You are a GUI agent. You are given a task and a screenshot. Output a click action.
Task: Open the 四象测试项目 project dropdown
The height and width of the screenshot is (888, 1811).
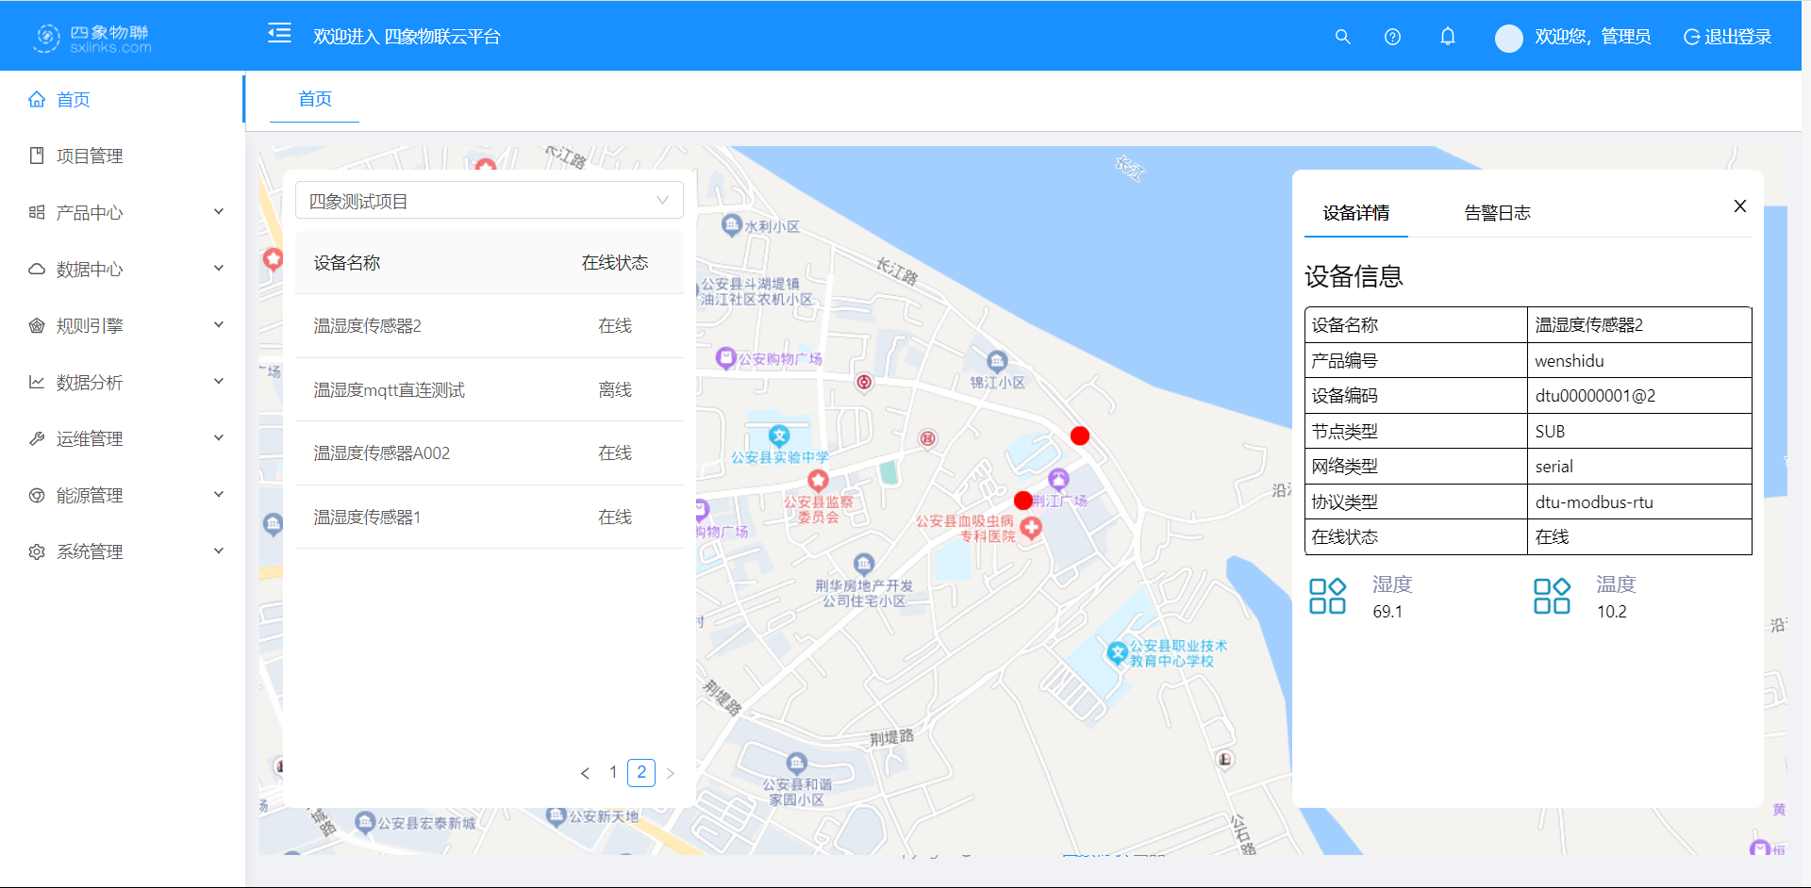[490, 200]
